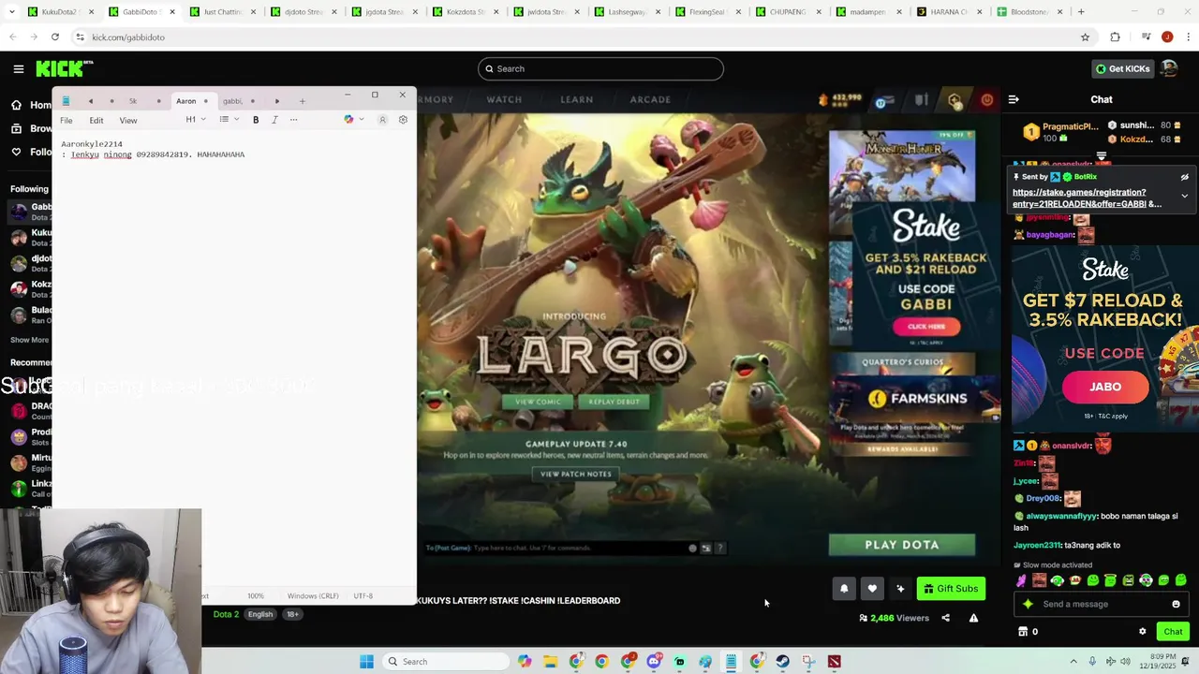This screenshot has height=674, width=1199.
Task: Reload the page in browser
Action: click(x=55, y=37)
